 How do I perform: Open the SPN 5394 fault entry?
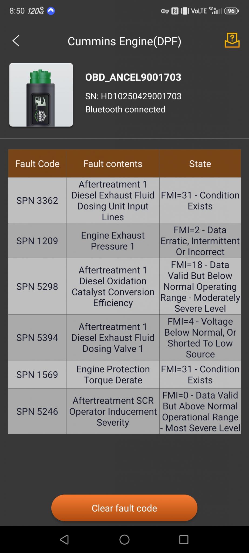(x=37, y=337)
